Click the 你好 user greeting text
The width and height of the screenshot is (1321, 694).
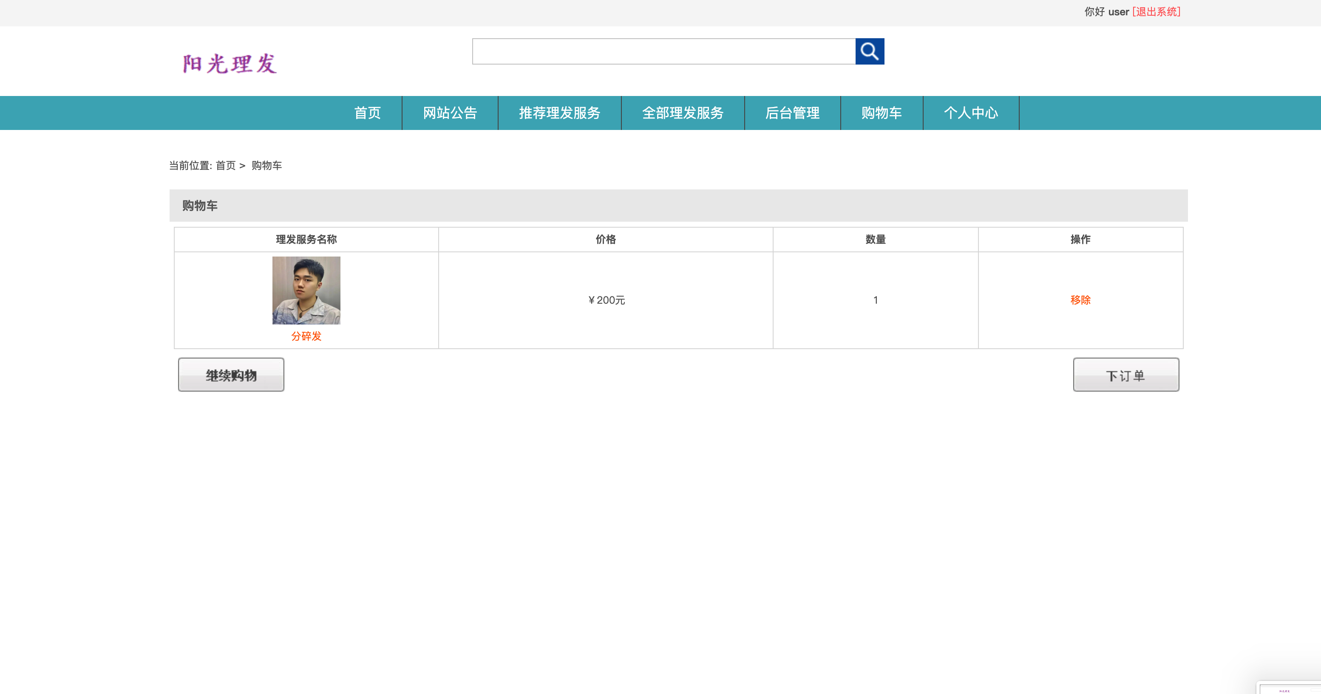(1105, 11)
